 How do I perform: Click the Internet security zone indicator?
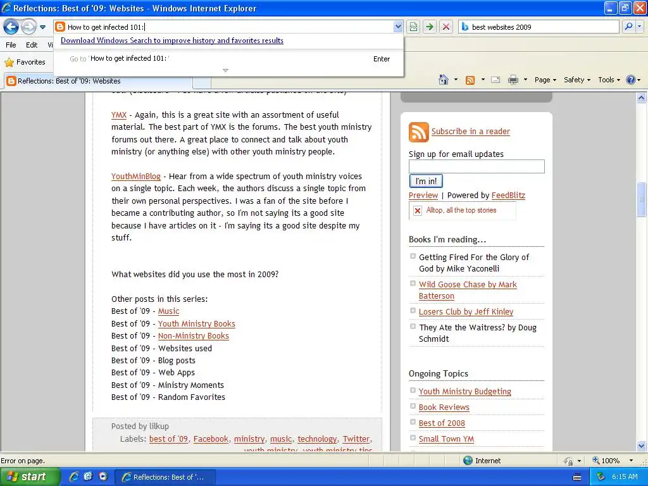click(482, 461)
